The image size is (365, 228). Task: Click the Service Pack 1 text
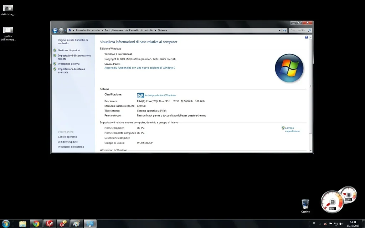[x=112, y=64]
